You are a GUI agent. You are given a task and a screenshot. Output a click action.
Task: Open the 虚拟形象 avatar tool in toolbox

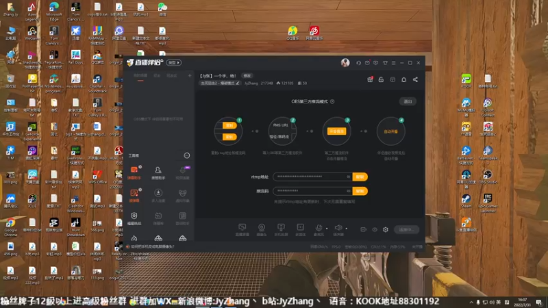(182, 195)
